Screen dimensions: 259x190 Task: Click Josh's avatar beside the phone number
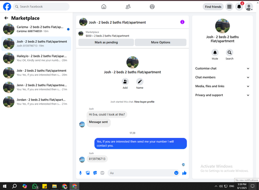(82, 160)
